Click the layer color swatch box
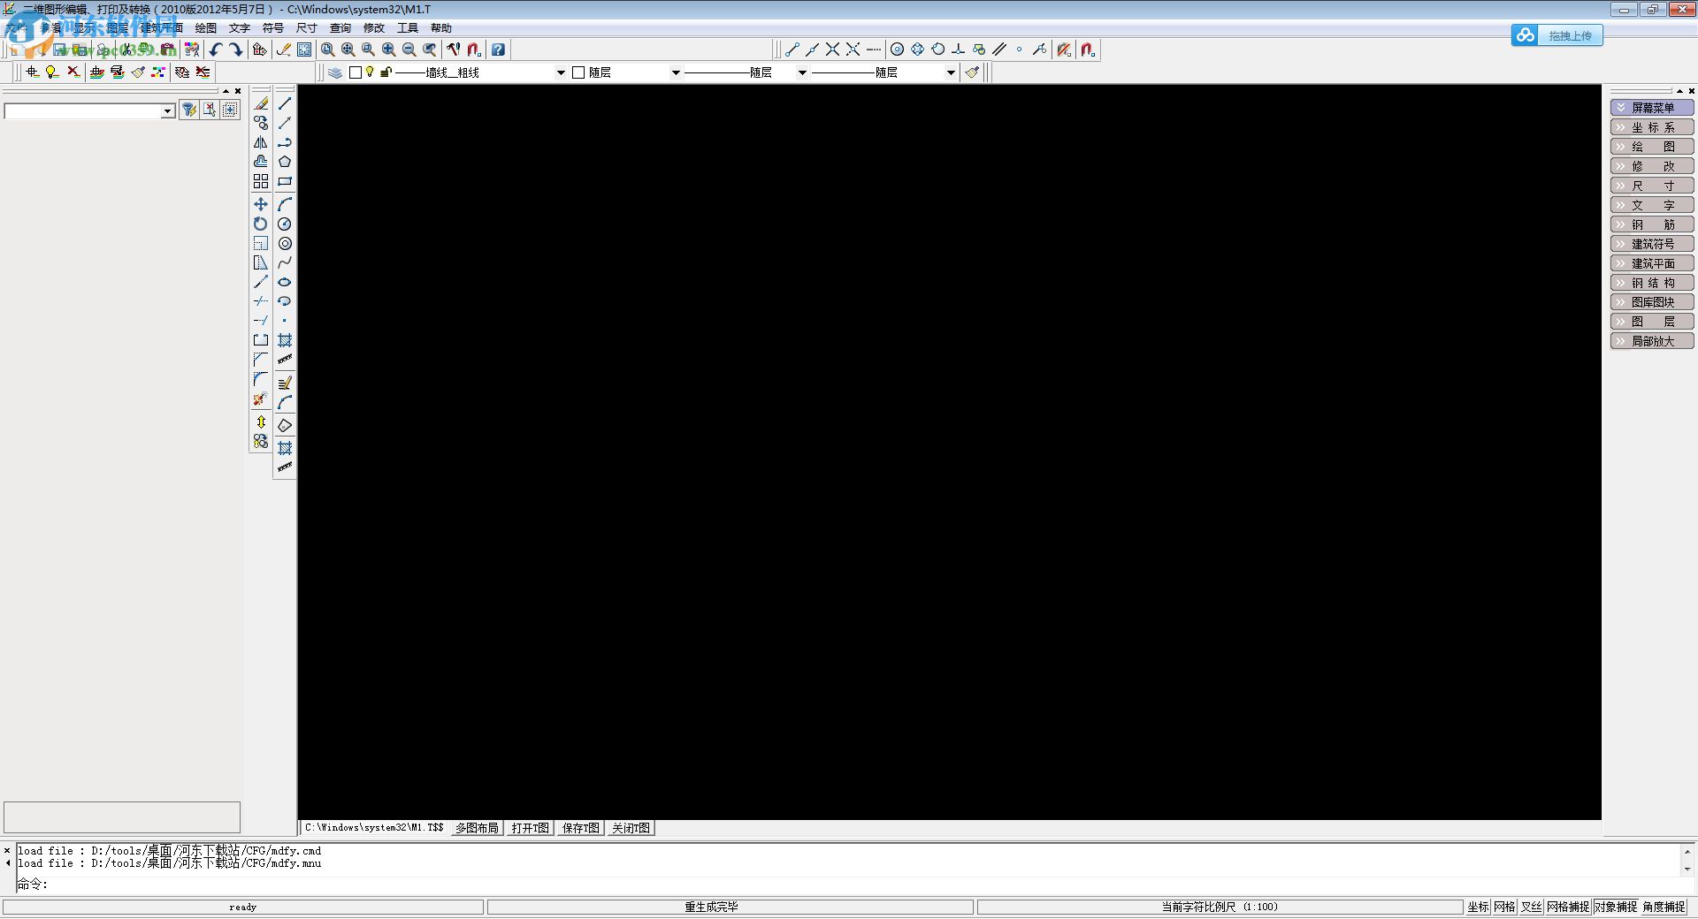This screenshot has height=919, width=1698. (356, 72)
